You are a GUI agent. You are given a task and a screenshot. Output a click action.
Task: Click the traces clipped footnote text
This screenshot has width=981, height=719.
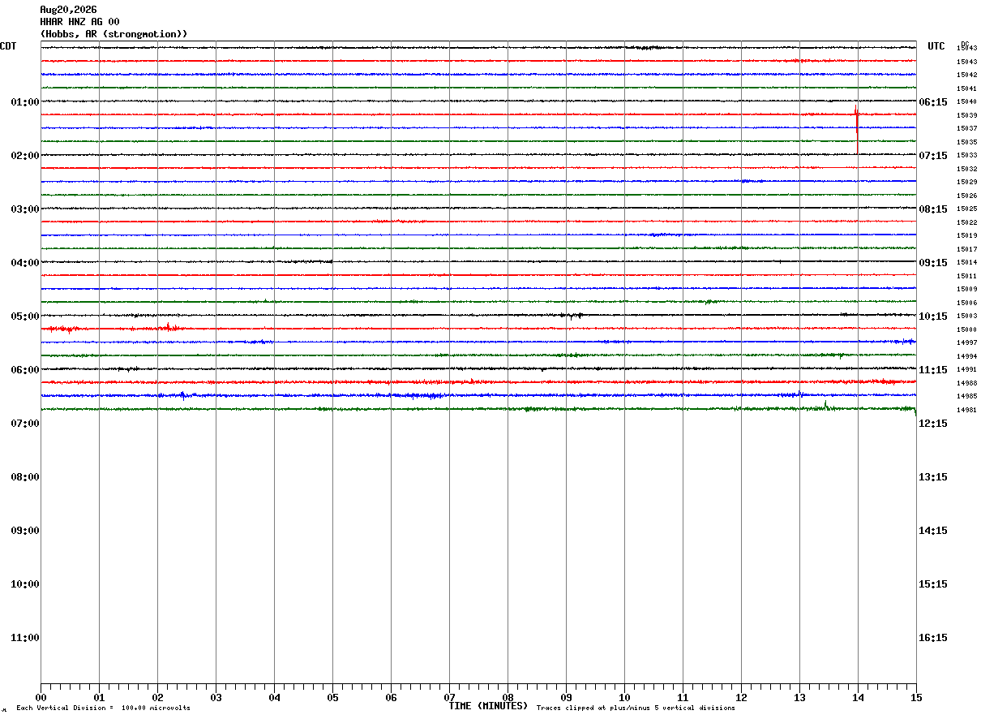point(636,708)
